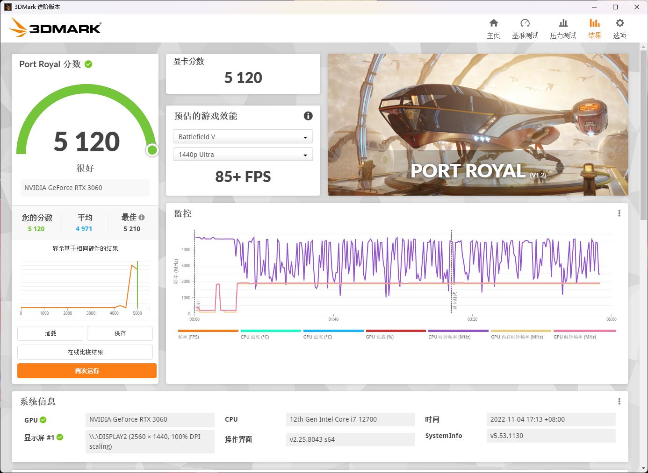Click the orange 帧率 (FPS) color swatch
The image size is (648, 473).
(208, 331)
